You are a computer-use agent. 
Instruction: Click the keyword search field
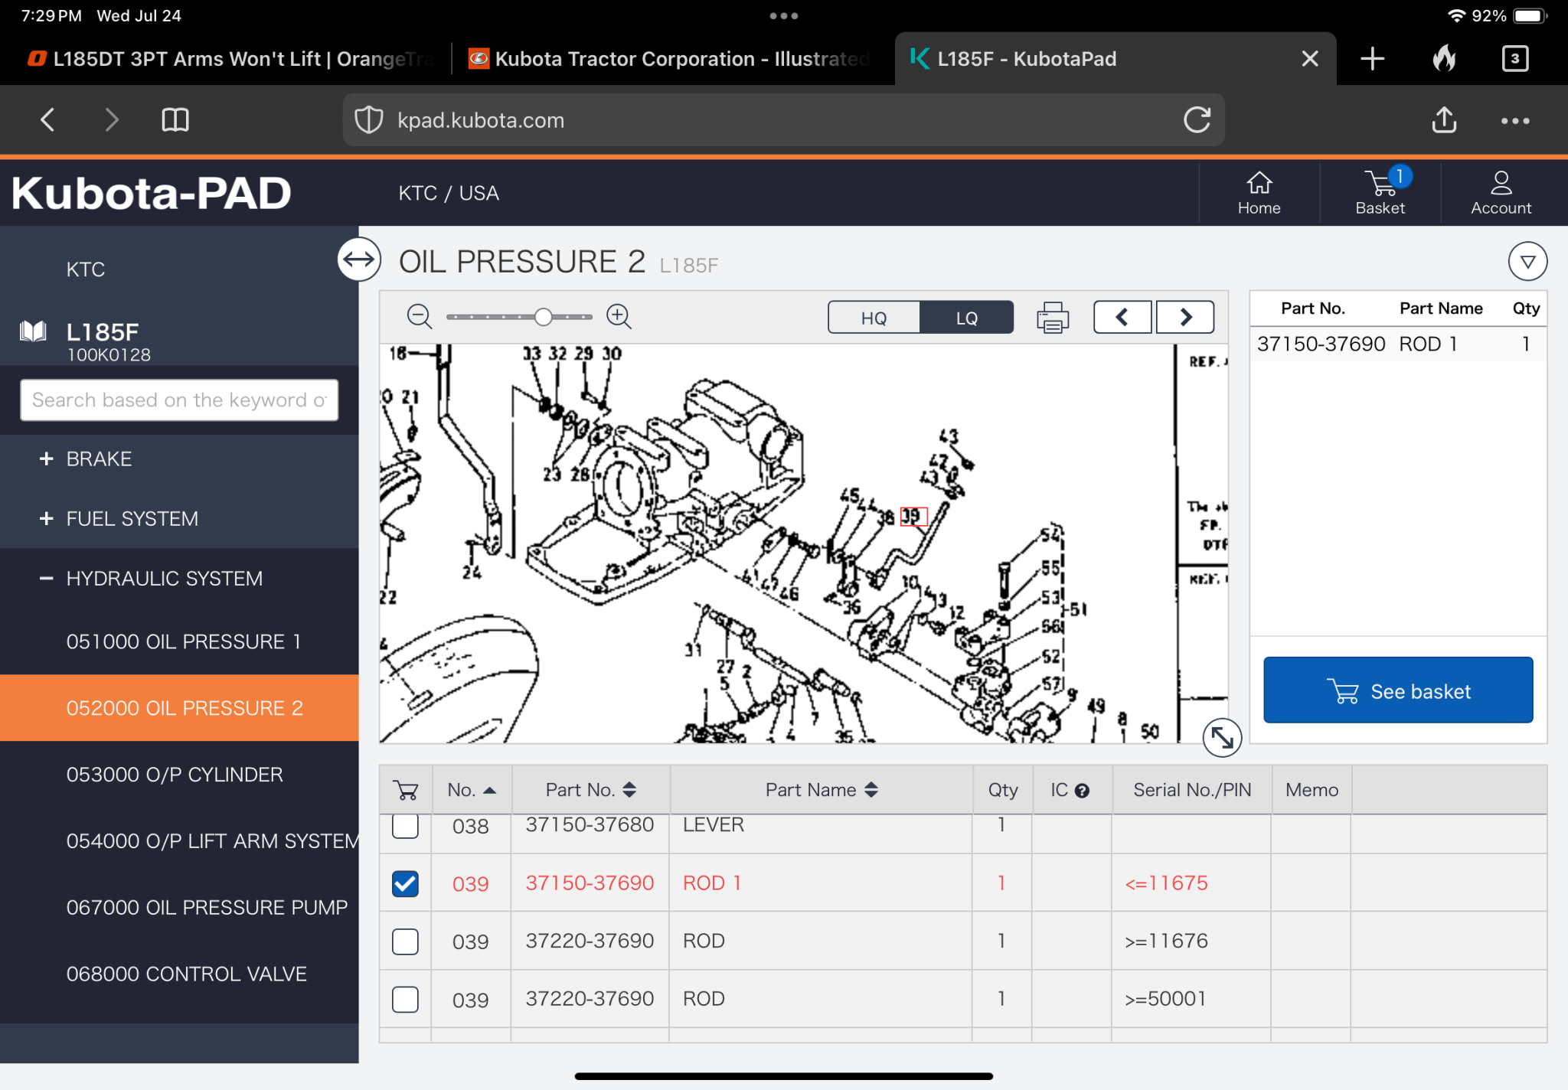179,400
